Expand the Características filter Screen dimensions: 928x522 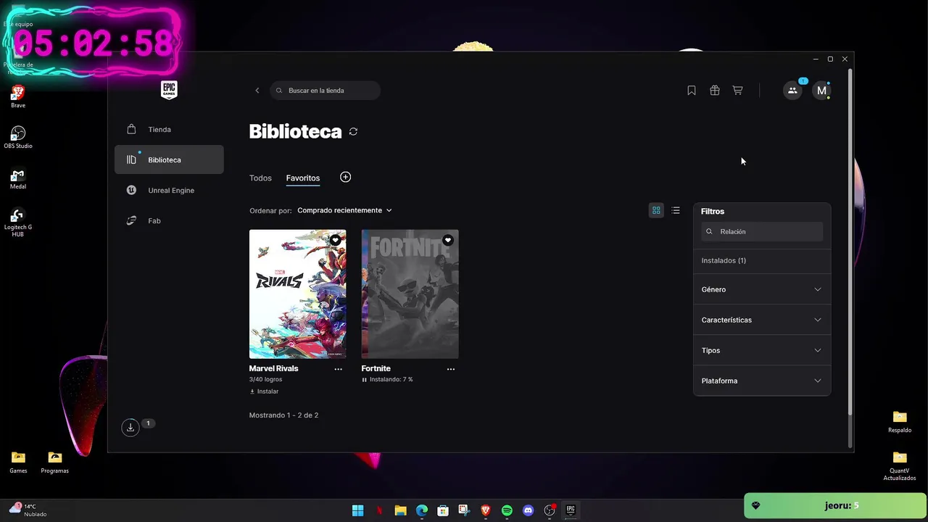(x=762, y=320)
